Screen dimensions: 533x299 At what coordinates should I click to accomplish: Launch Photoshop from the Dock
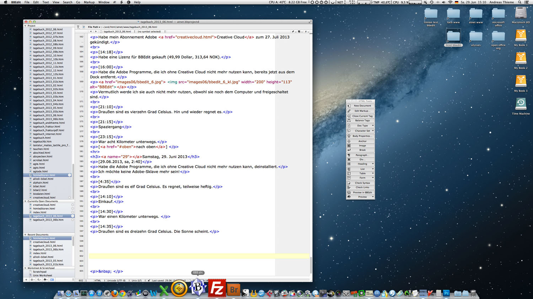[x=446, y=293]
